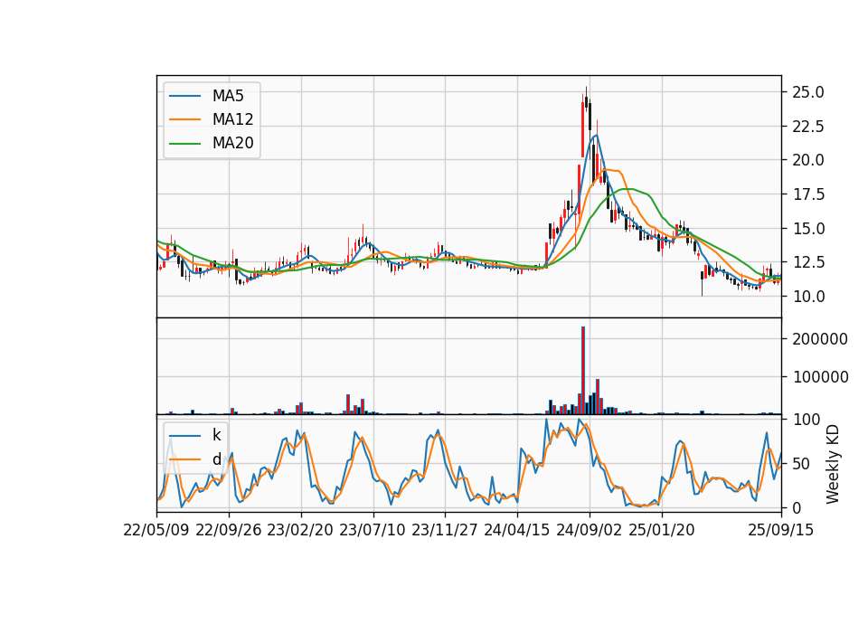Click the 25/09/15 date tick label
Screen dimensions: 868x624
coord(781,530)
